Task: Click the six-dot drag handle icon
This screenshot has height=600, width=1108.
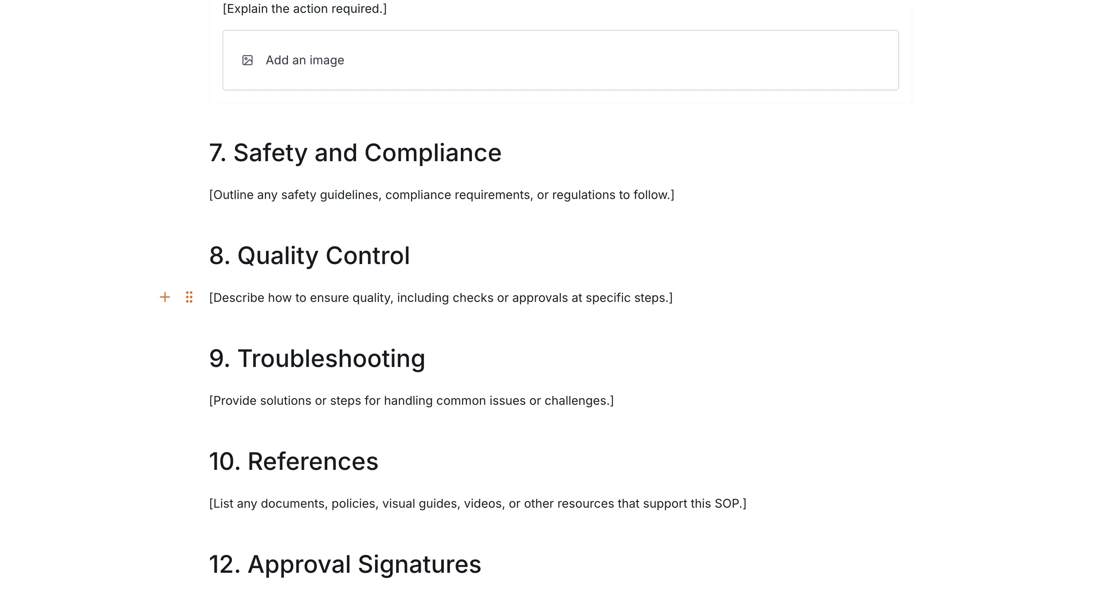Action: (189, 297)
